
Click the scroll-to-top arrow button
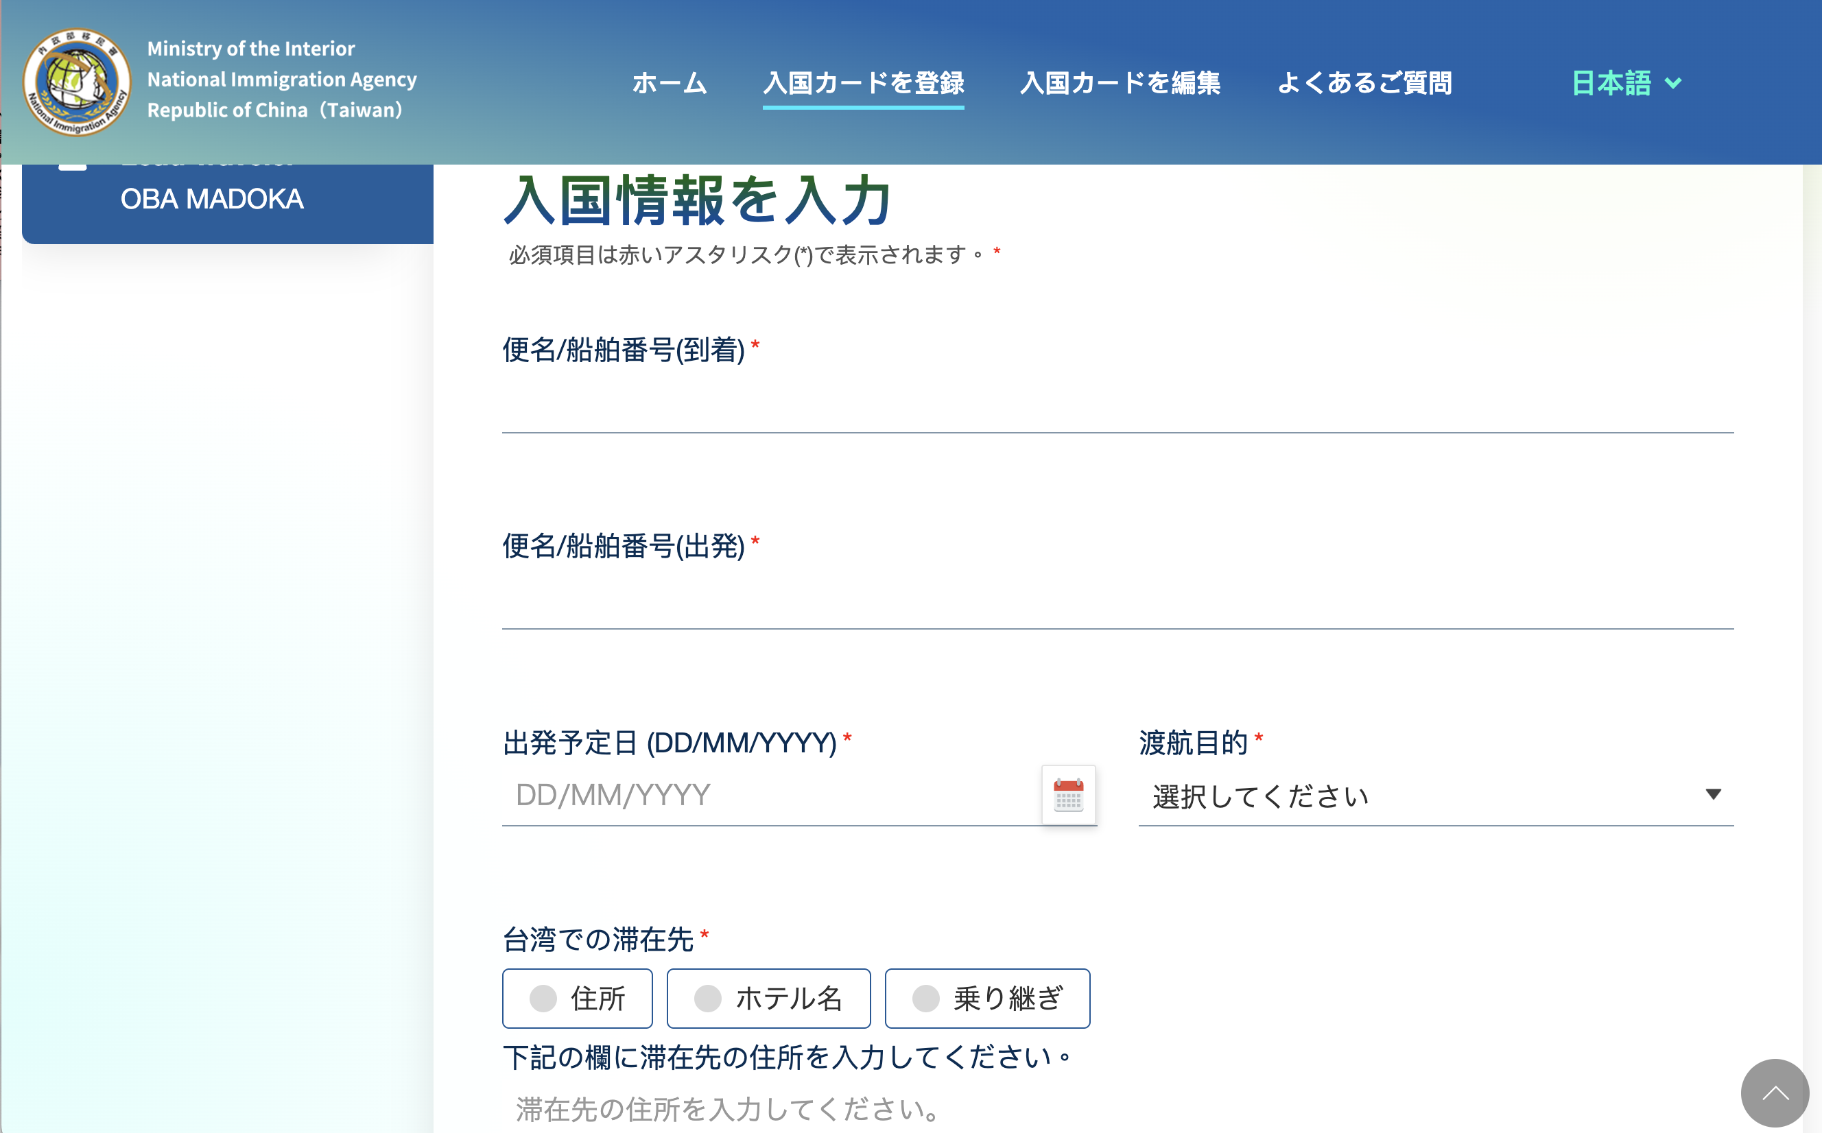(x=1774, y=1093)
